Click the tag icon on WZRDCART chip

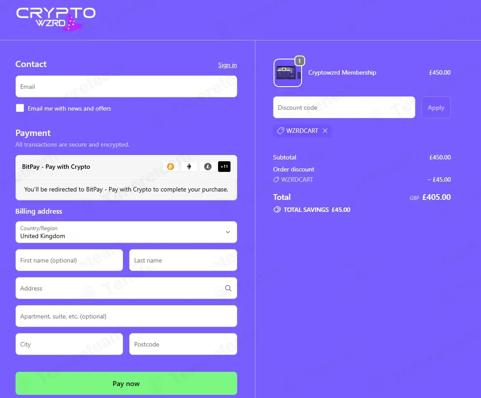pos(280,131)
